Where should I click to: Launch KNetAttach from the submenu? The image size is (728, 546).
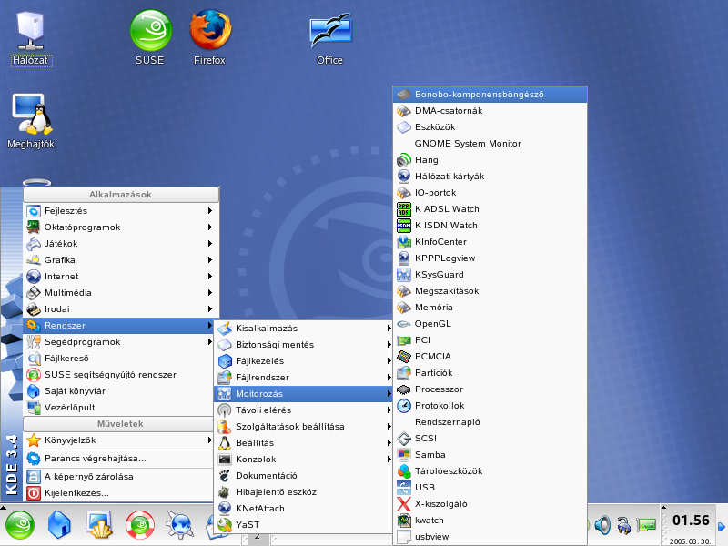click(303, 509)
